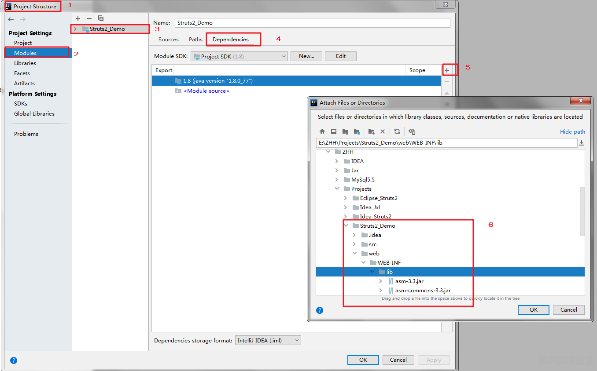The image size is (597, 371).
Task: Open Libraries settings
Action: click(25, 63)
